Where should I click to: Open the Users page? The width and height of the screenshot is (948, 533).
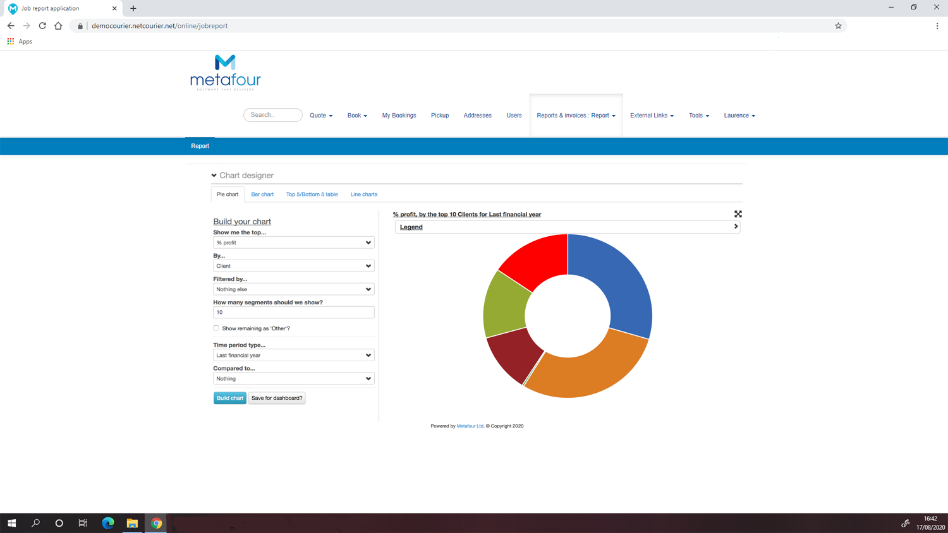pos(514,116)
